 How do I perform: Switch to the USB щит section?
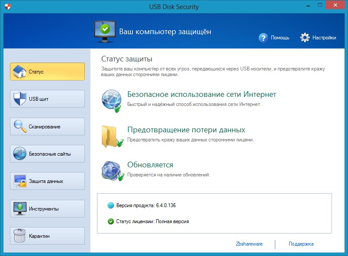pos(47,99)
